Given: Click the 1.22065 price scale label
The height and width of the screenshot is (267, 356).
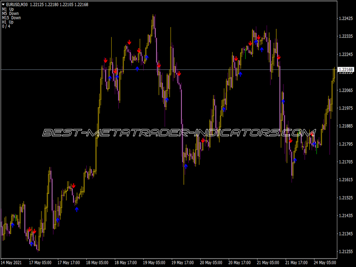Looking at the screenshot, I should coord(346,90).
